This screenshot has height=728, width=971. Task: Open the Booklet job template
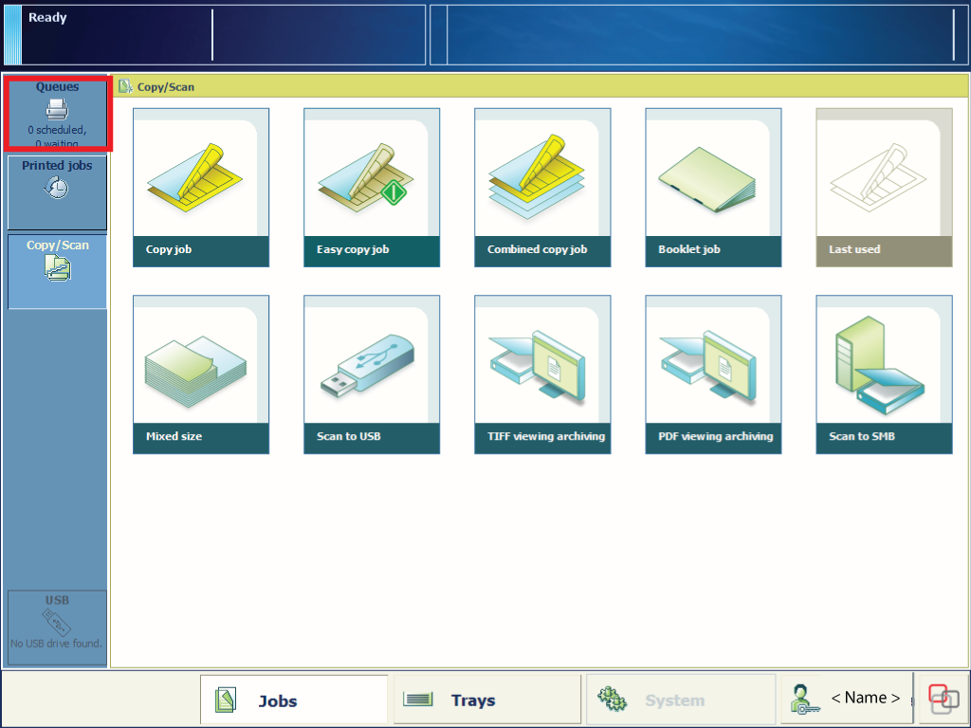point(713,188)
